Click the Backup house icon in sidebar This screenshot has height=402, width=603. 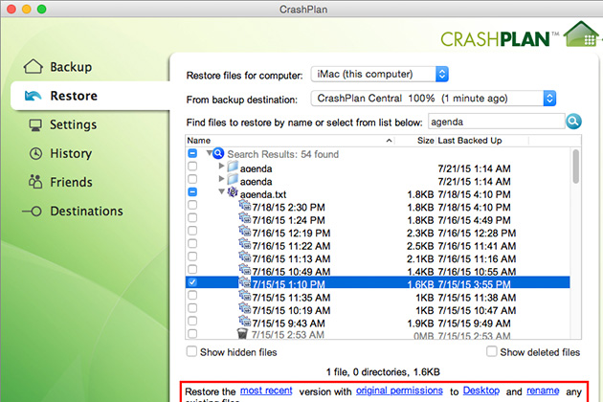[33, 67]
